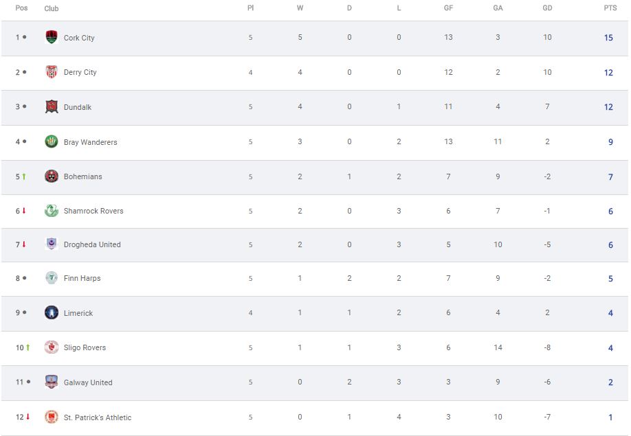
Task: Click the Cork City club crest
Action: 52,37
